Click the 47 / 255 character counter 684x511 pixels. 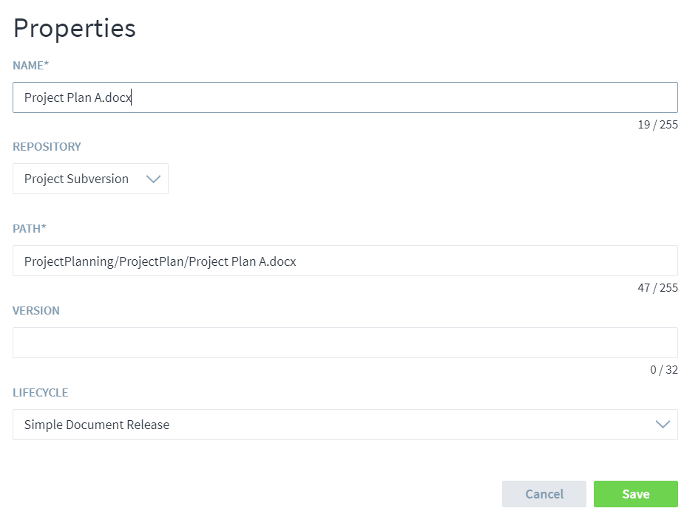[x=657, y=288]
